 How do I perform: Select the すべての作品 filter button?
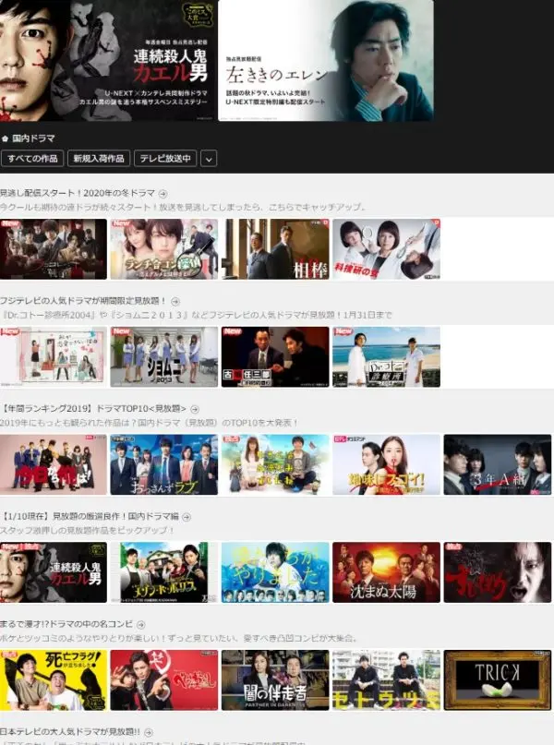point(32,158)
